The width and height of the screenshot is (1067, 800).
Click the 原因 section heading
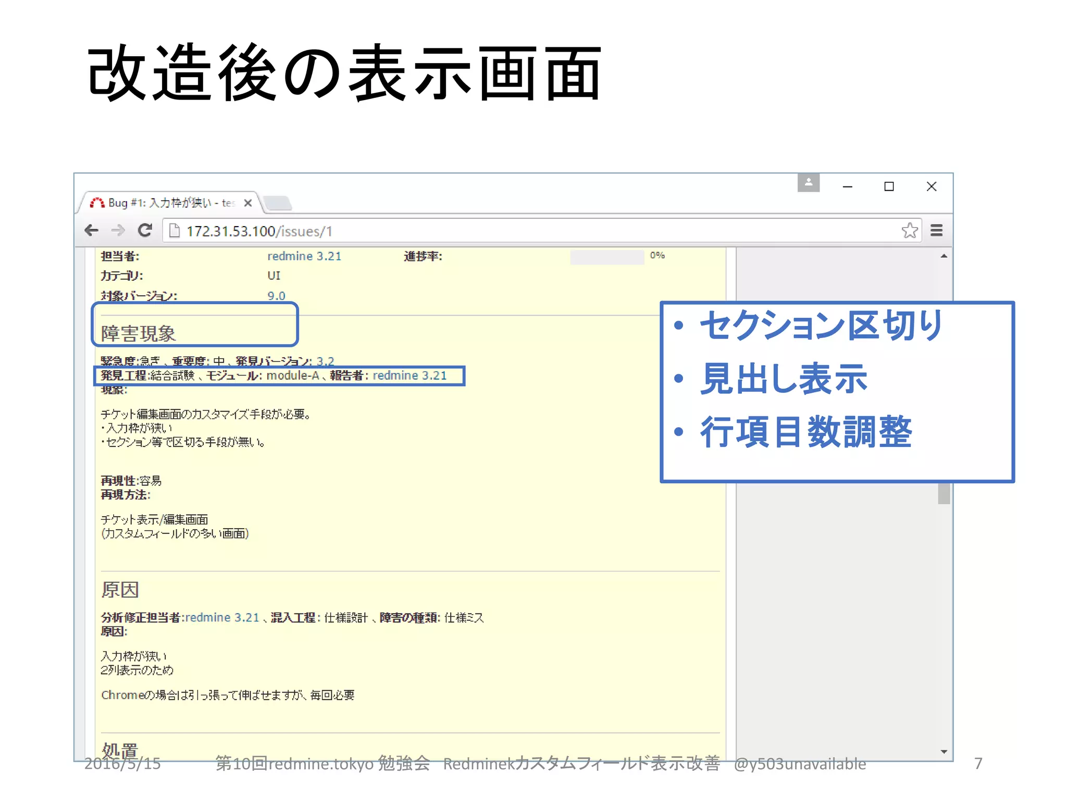pyautogui.click(x=120, y=590)
